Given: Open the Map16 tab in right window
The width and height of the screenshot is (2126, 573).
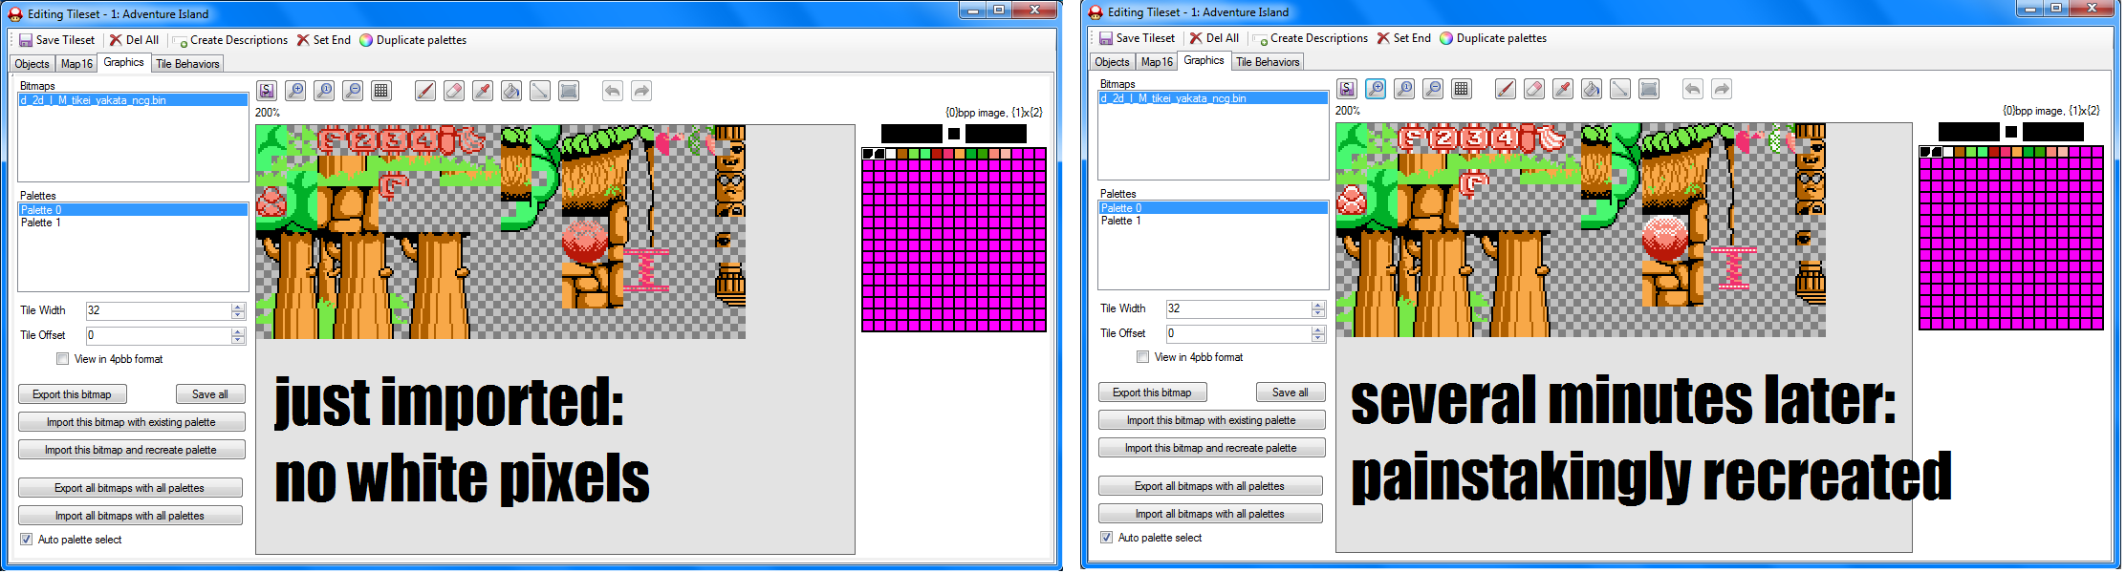Looking at the screenshot, I should (x=1157, y=62).
